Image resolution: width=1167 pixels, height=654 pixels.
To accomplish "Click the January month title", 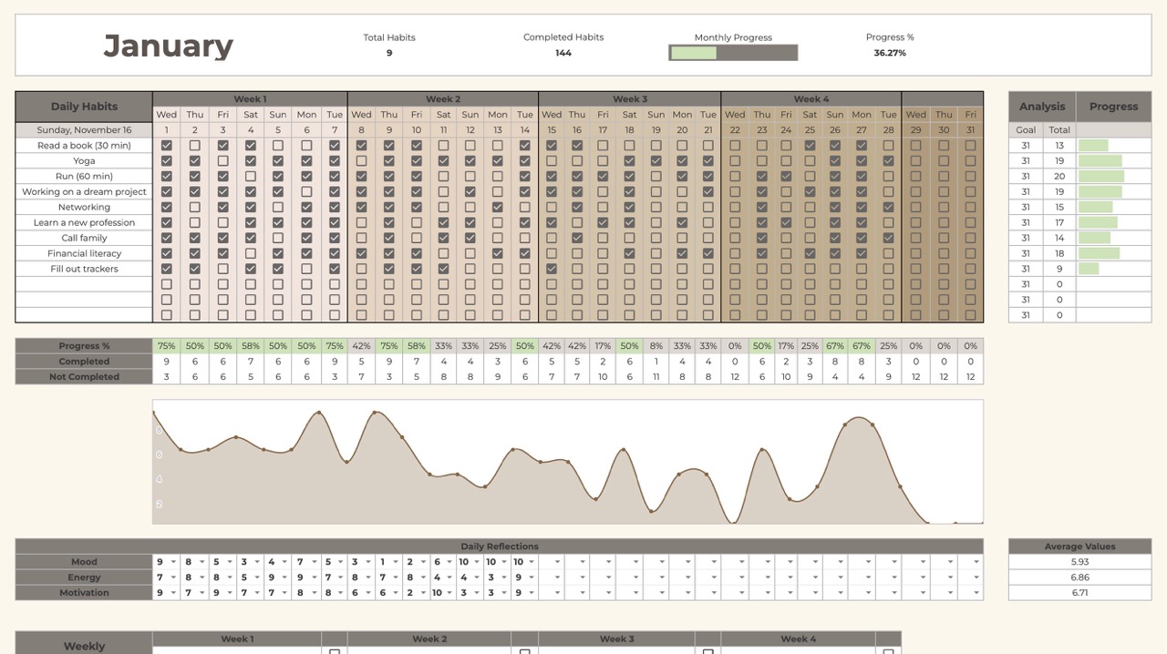I will pyautogui.click(x=169, y=46).
